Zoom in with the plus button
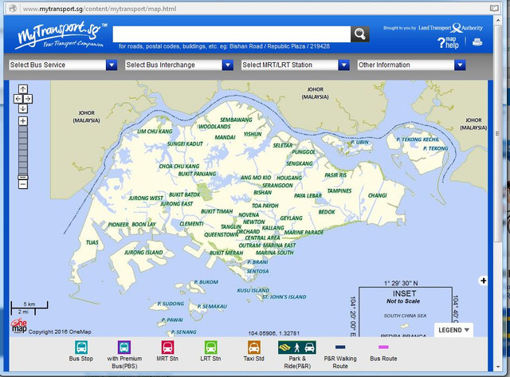Image resolution: width=510 pixels, height=377 pixels. click(x=23, y=121)
